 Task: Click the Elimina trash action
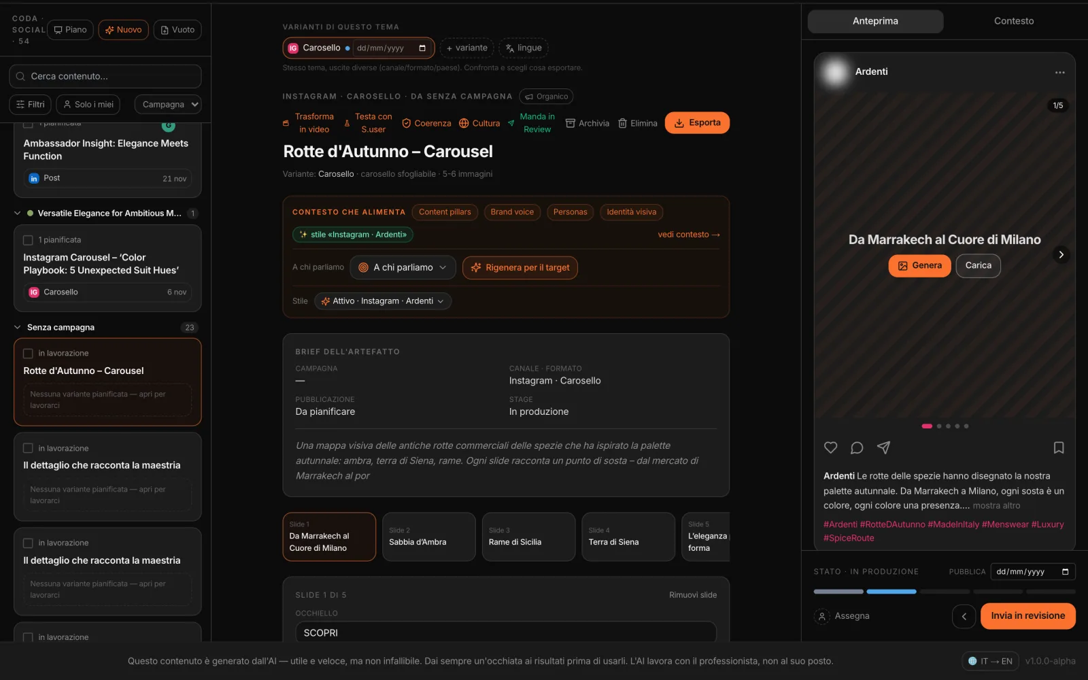637,123
